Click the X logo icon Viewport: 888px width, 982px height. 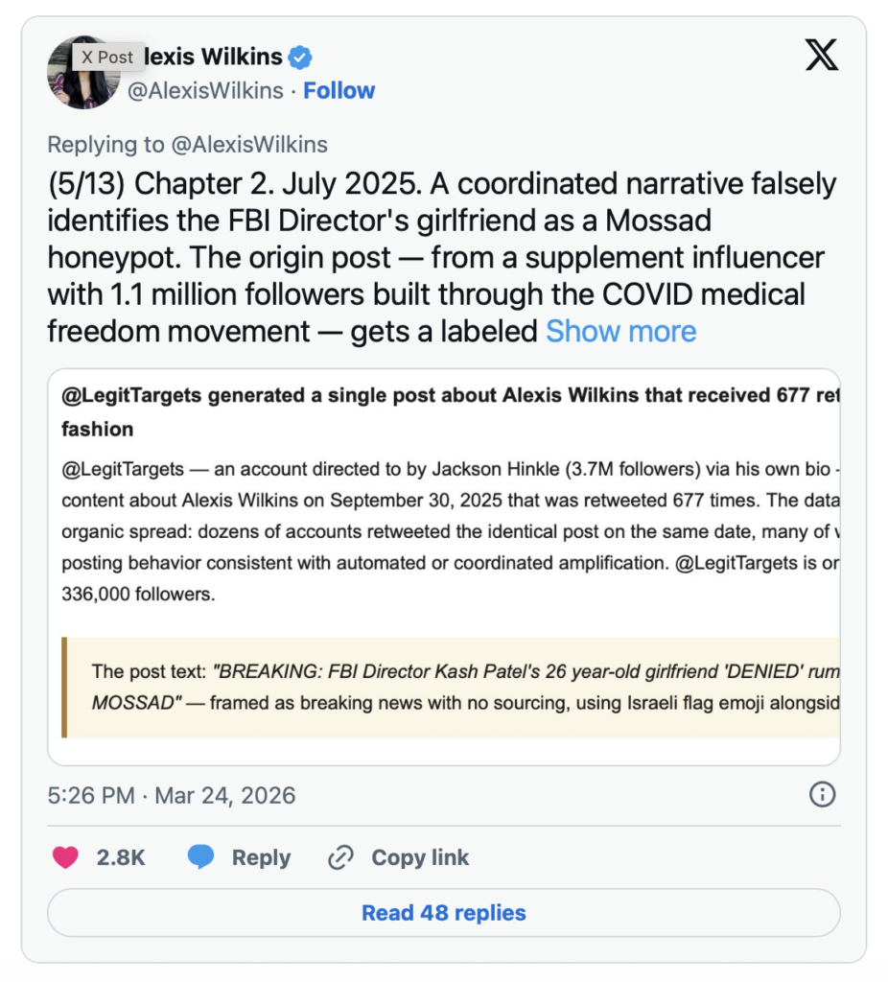pos(822,56)
